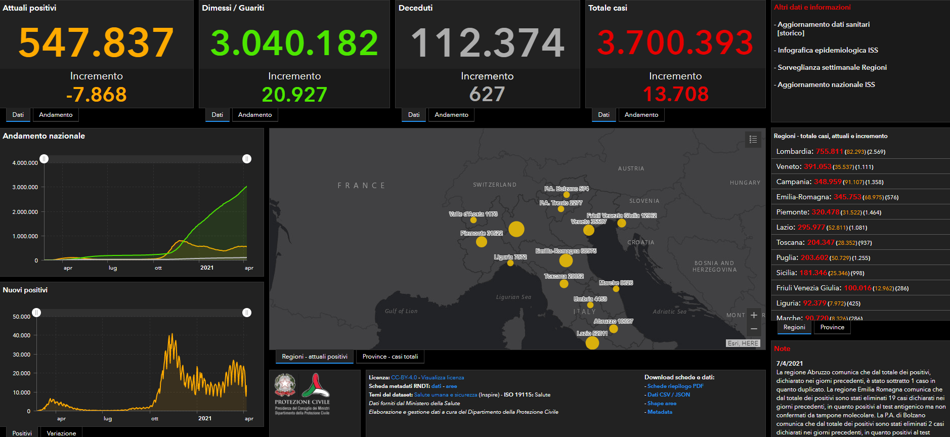
Task: Click the Lazio bubble marker on map
Action: click(592, 342)
